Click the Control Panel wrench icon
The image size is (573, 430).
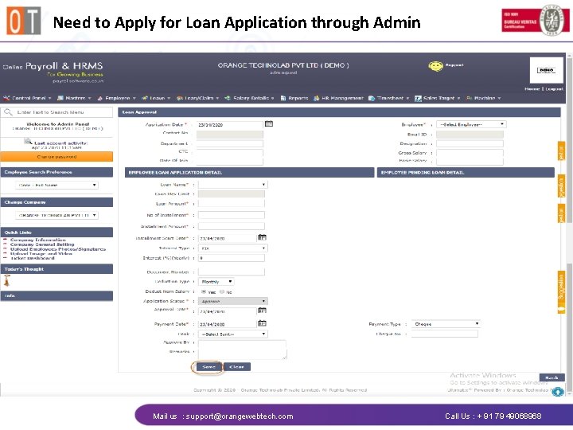(x=6, y=98)
